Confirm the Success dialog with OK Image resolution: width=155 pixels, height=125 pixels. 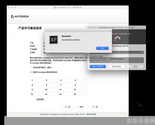[x=102, y=48]
